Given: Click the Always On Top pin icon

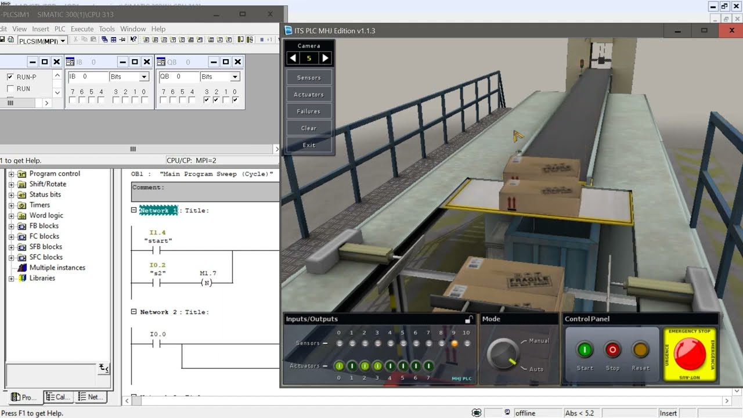Looking at the screenshot, I should click(122, 39).
